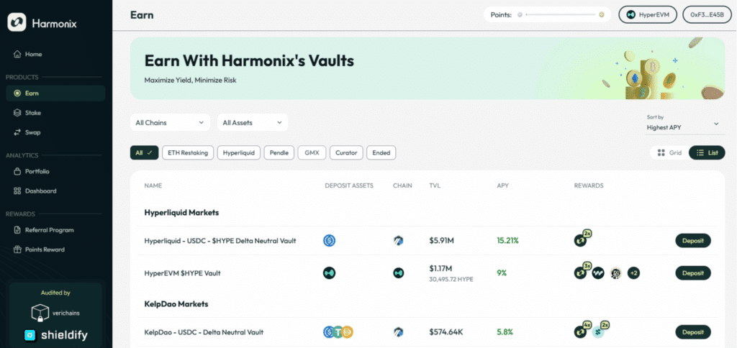Click the Dashboard grid icon

tap(17, 191)
